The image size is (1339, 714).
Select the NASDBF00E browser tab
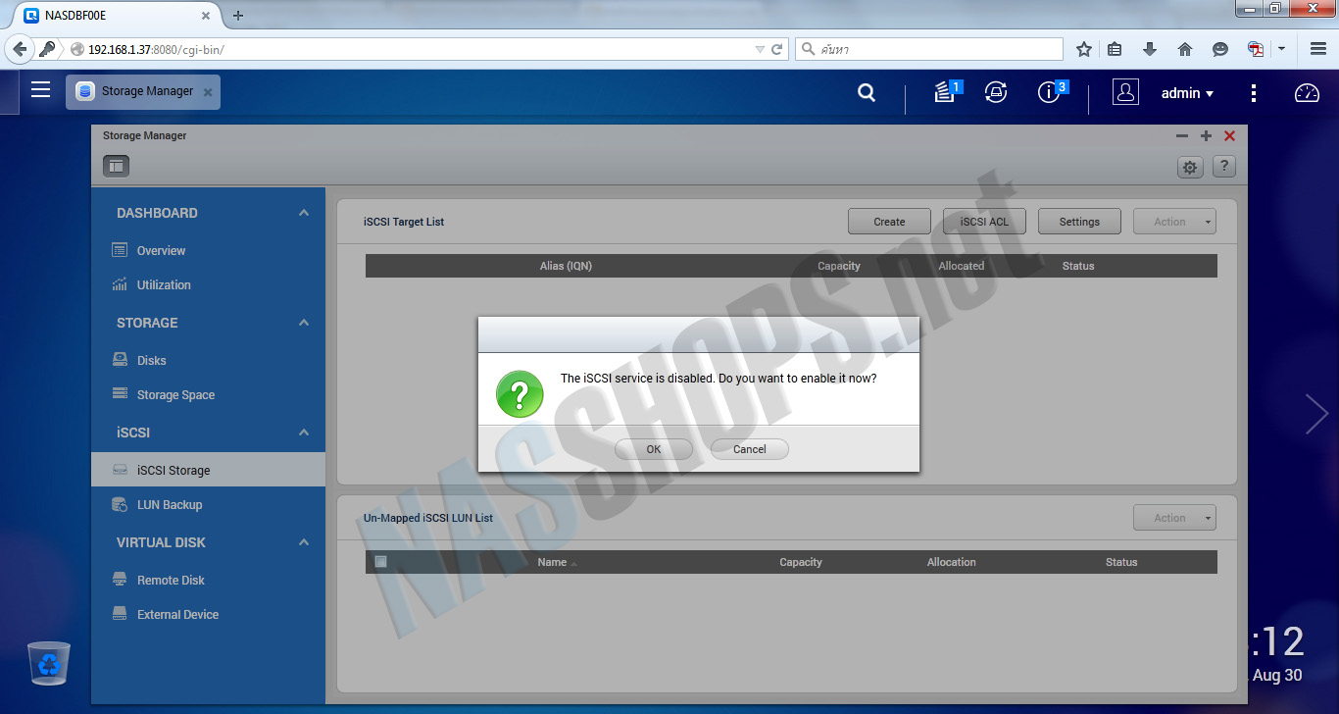118,15
